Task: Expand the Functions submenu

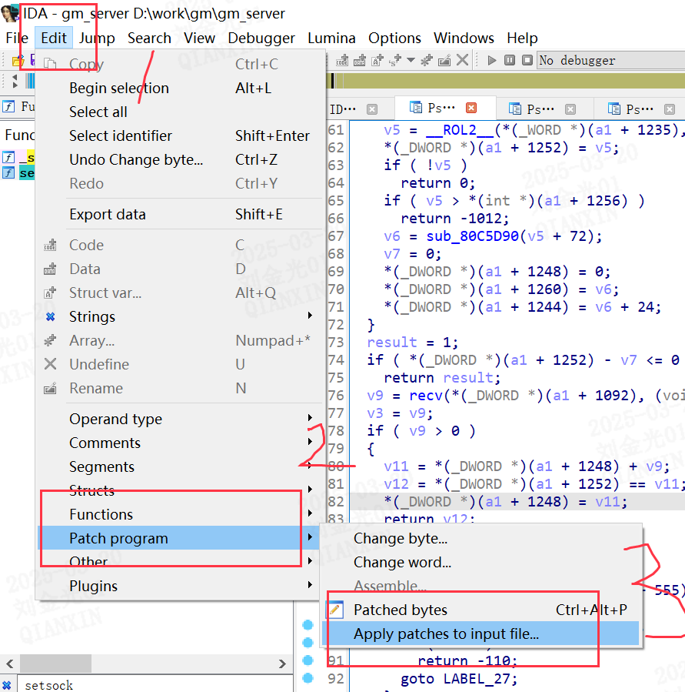Action: point(181,515)
